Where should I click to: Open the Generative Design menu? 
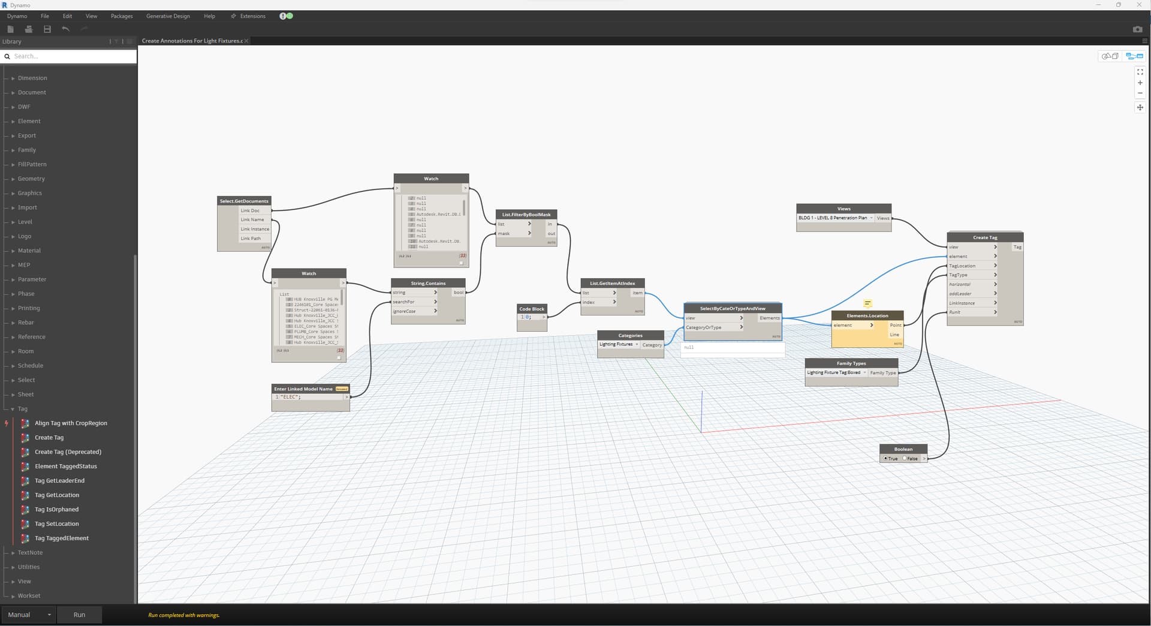168,16
